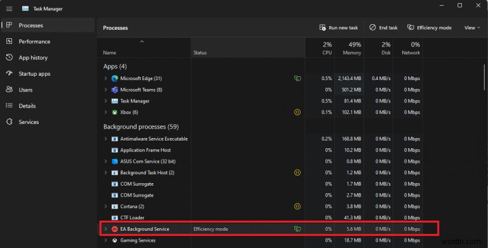Click the Task Manager row icon
Image resolution: width=488 pixels, height=248 pixels.
coord(114,101)
